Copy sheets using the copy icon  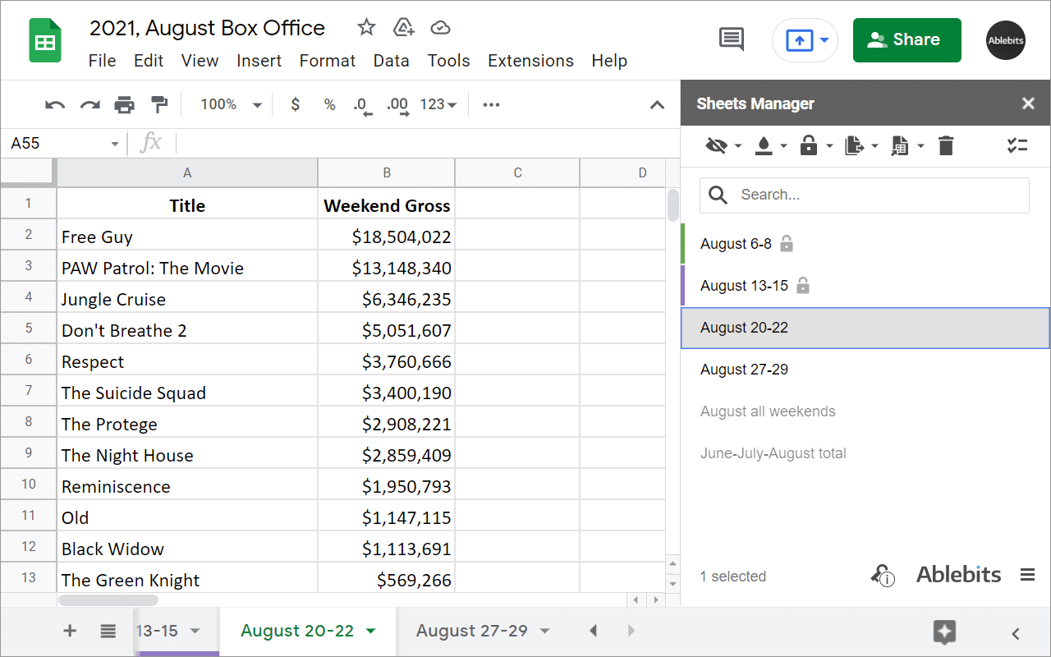(853, 145)
